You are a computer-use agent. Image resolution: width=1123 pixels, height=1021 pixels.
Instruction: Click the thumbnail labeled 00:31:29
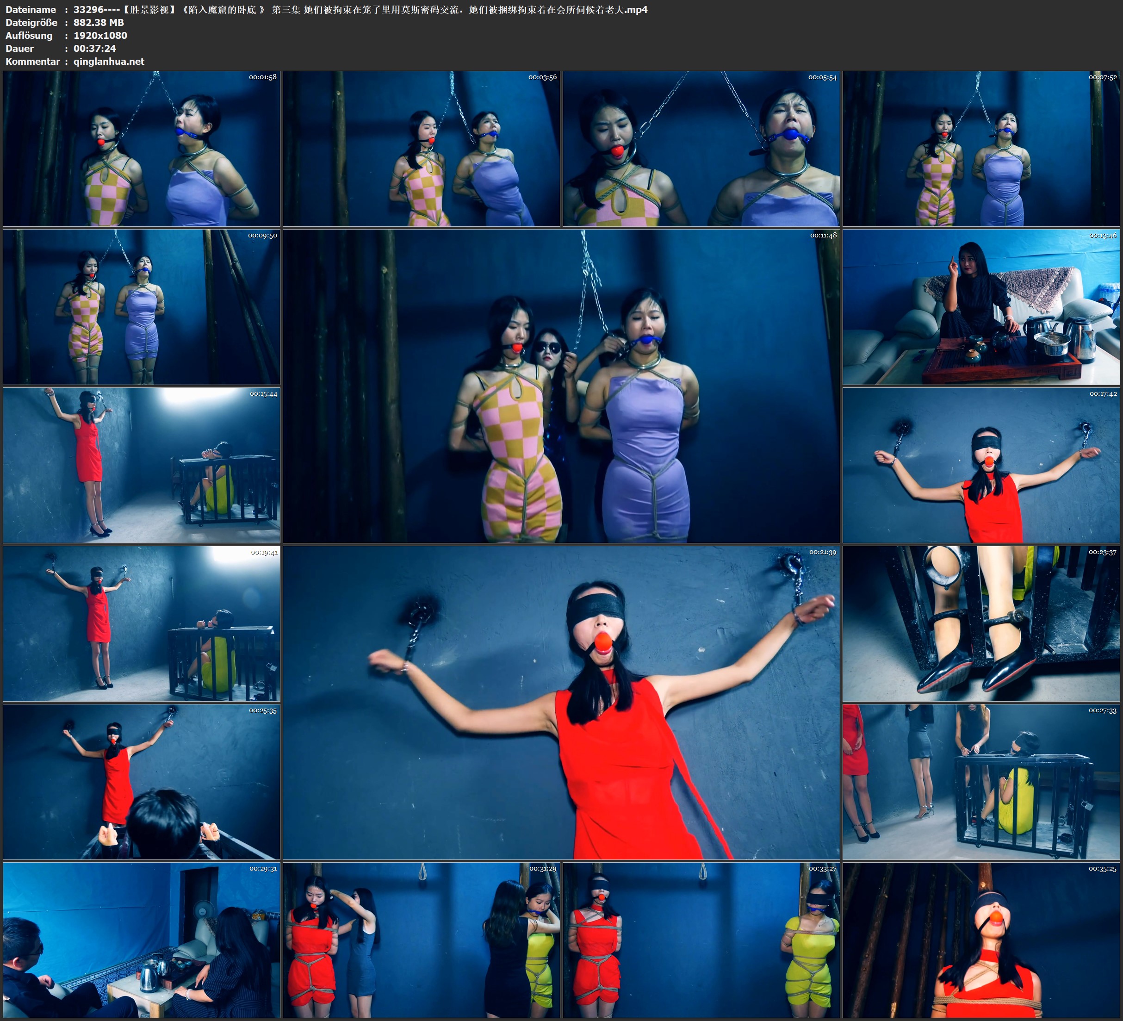(421, 940)
